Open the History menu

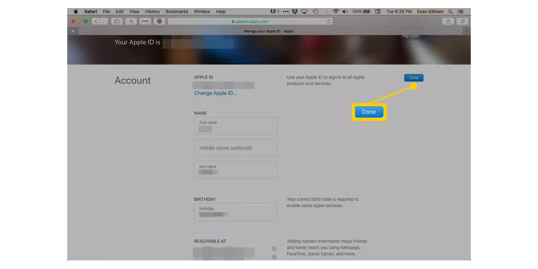click(152, 11)
